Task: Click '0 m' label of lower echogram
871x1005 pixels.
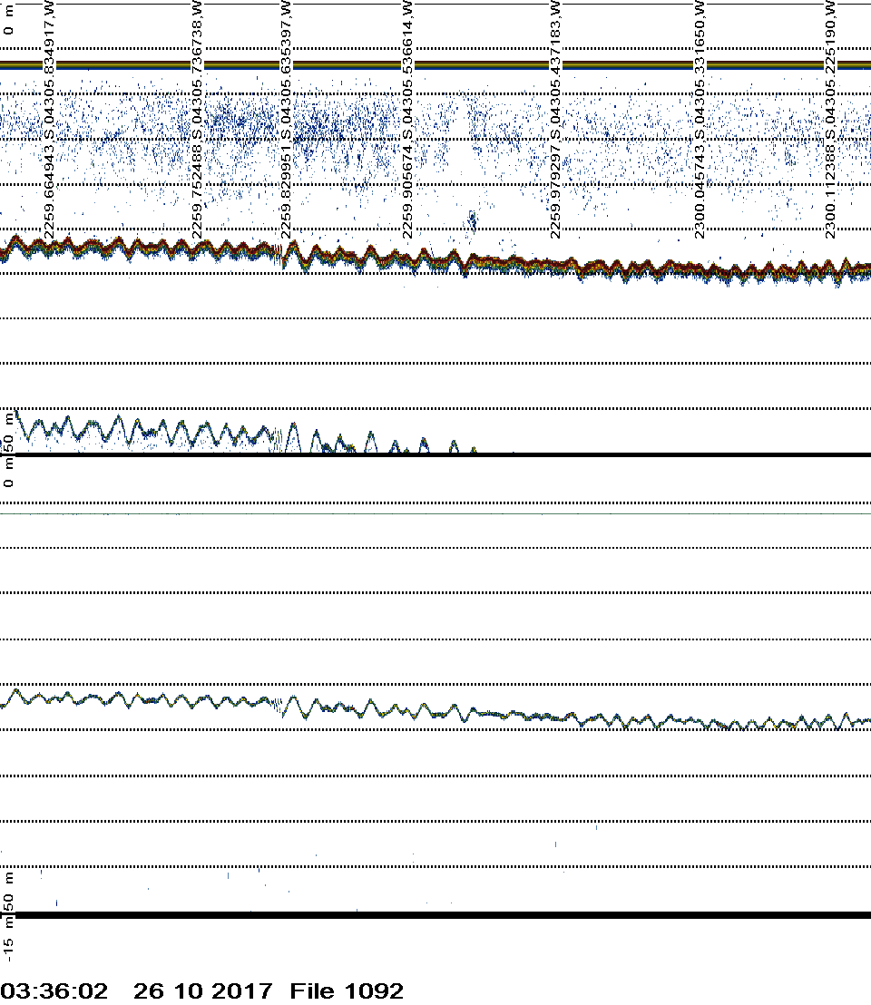Action: 7,473
